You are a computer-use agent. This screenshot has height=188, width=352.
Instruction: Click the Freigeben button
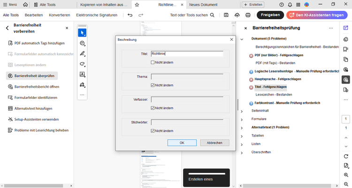coord(270,15)
